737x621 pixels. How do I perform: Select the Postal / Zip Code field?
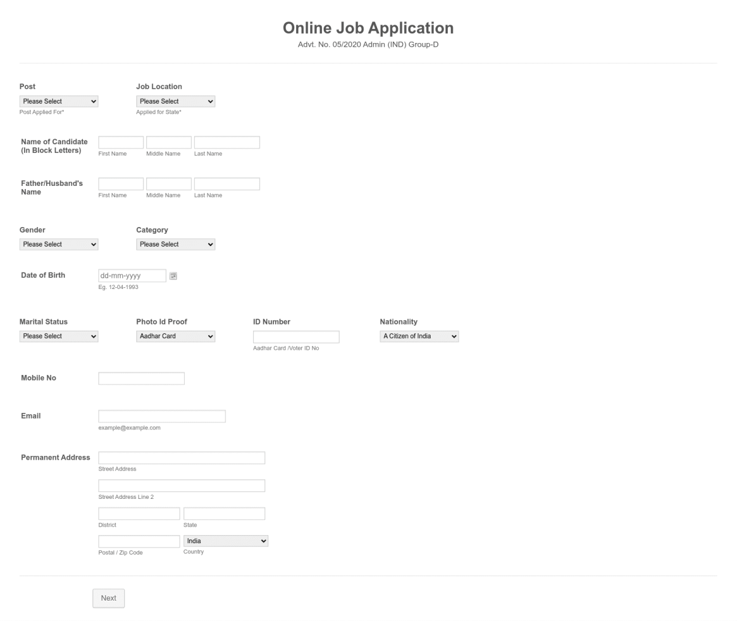[x=139, y=541]
